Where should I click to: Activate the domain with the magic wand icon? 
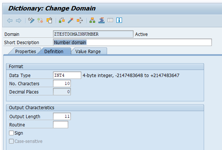click(x=71, y=21)
